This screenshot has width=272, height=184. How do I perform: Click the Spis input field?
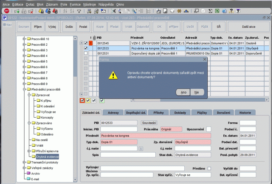point(128,155)
